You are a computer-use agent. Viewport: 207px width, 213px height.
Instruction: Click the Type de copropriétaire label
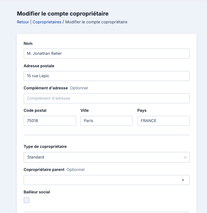point(45,147)
